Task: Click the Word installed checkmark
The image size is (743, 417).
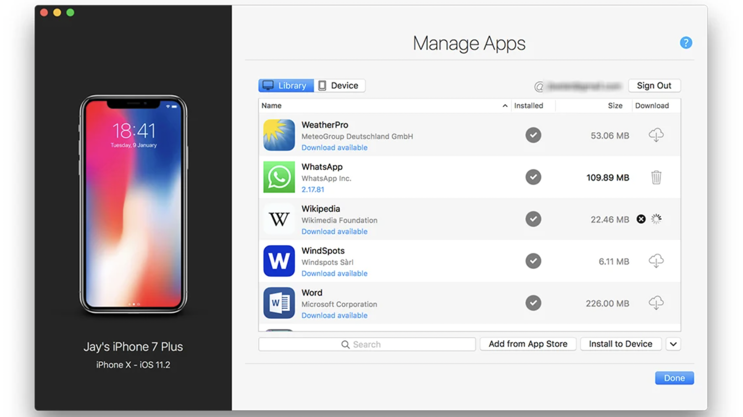Action: click(533, 303)
